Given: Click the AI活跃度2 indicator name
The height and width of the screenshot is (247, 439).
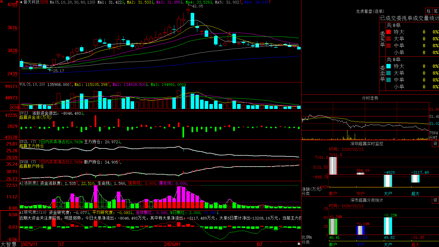Looking at the screenshot, I should (29, 183).
